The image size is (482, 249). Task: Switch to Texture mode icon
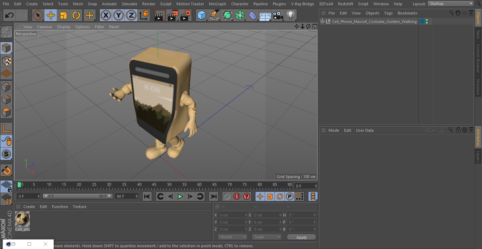click(x=6, y=61)
